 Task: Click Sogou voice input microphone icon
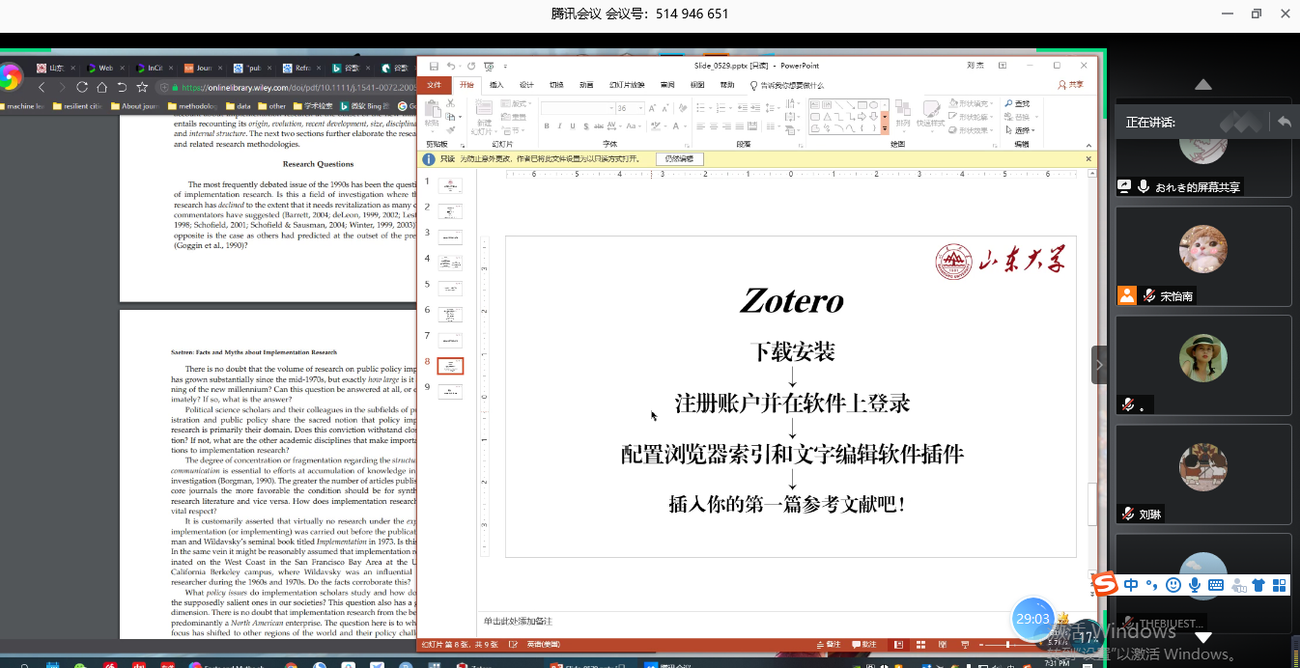(1195, 585)
